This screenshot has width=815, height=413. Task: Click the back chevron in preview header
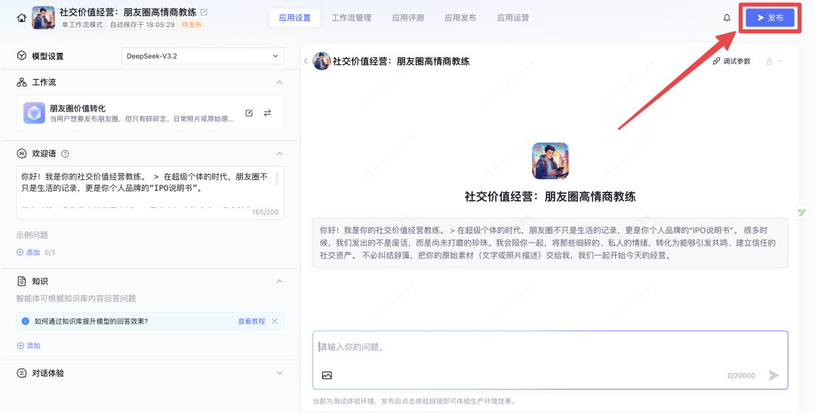click(306, 61)
